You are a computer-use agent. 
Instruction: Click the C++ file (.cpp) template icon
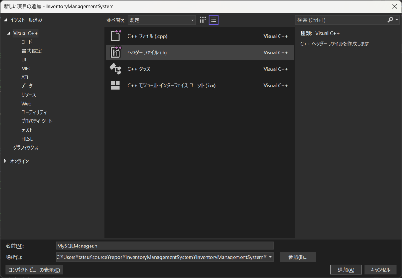(115, 36)
